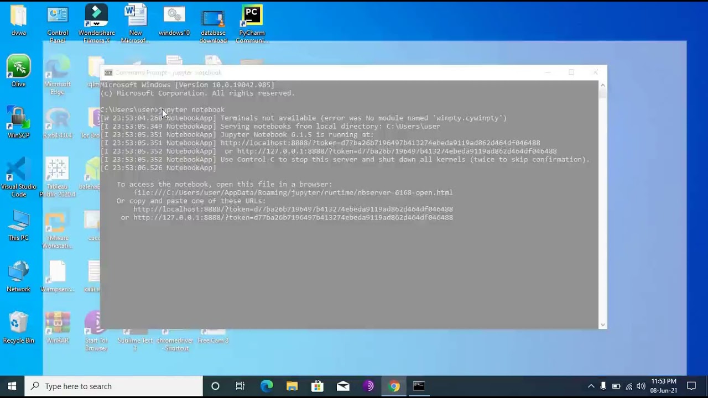Viewport: 708px width, 398px height.
Task: Select Tableau Public 2020.4 desktop icon
Action: pos(58,178)
